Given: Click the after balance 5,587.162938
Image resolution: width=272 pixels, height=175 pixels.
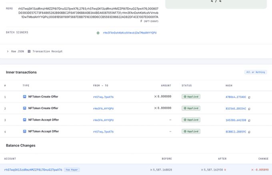Looking at the screenshot, I should pyautogui.click(x=212, y=170).
